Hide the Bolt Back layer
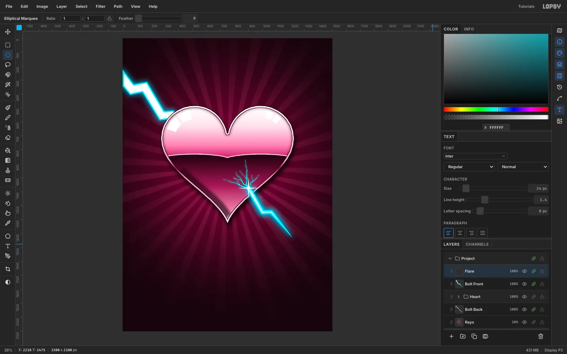The height and width of the screenshot is (354, 567). (x=524, y=309)
